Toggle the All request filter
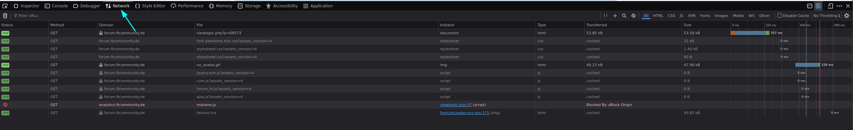The image size is (853, 130). click(x=646, y=16)
